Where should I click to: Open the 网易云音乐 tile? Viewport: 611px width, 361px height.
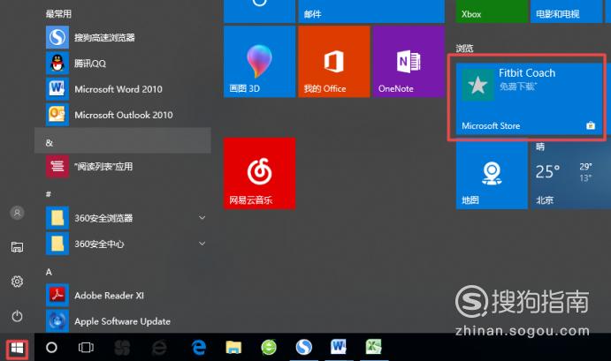click(259, 173)
